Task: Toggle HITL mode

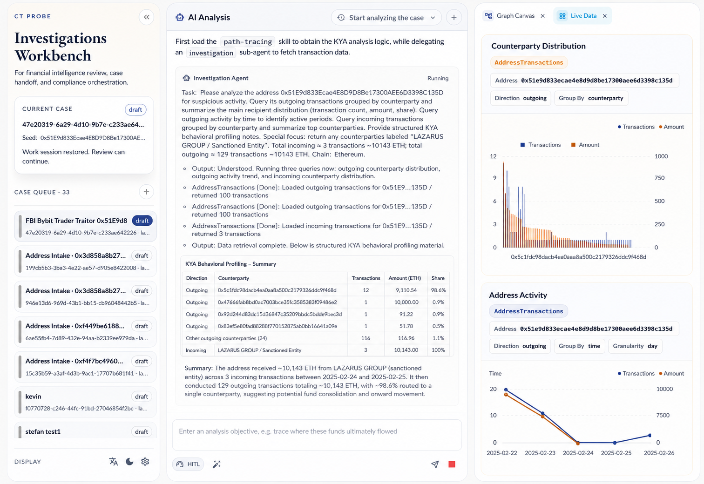Action: click(x=188, y=464)
